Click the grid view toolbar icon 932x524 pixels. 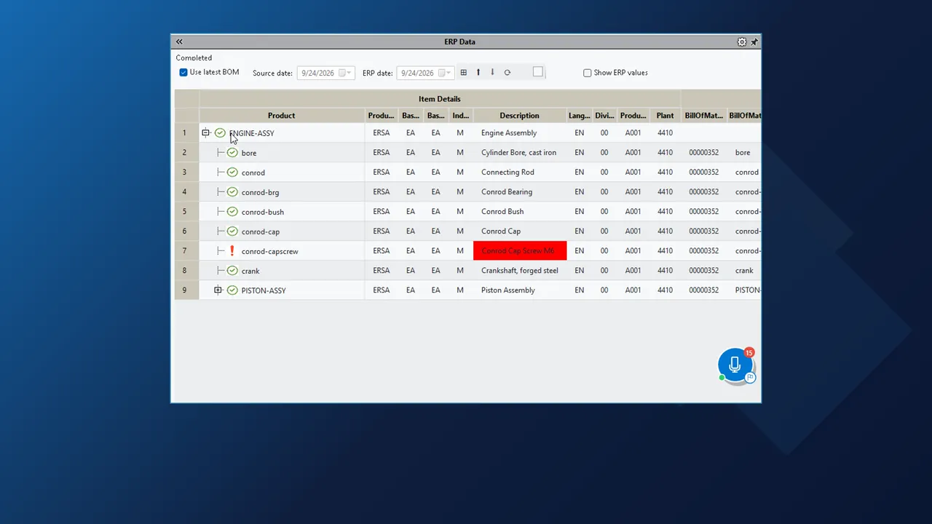coord(464,73)
